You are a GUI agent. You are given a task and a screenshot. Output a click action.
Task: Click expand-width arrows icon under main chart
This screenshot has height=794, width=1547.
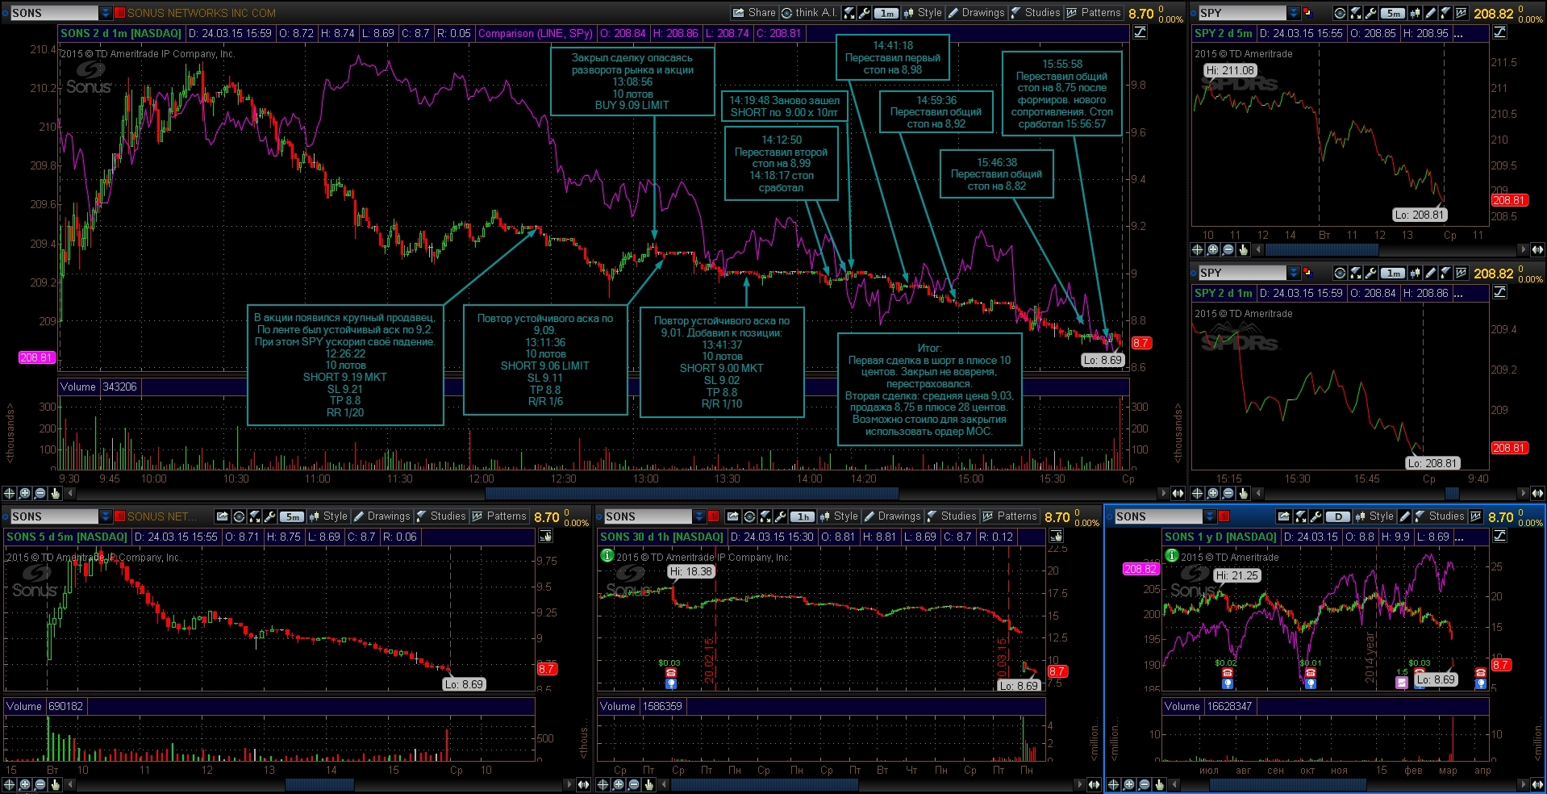(1178, 492)
